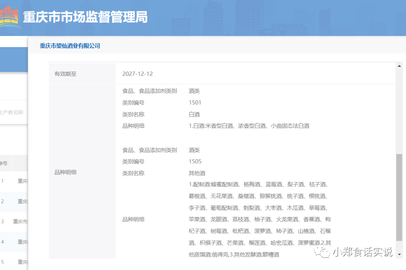The width and height of the screenshot is (406, 270).
Task: Click the 米香型白酒 variety detail line
Action: pyautogui.click(x=249, y=126)
